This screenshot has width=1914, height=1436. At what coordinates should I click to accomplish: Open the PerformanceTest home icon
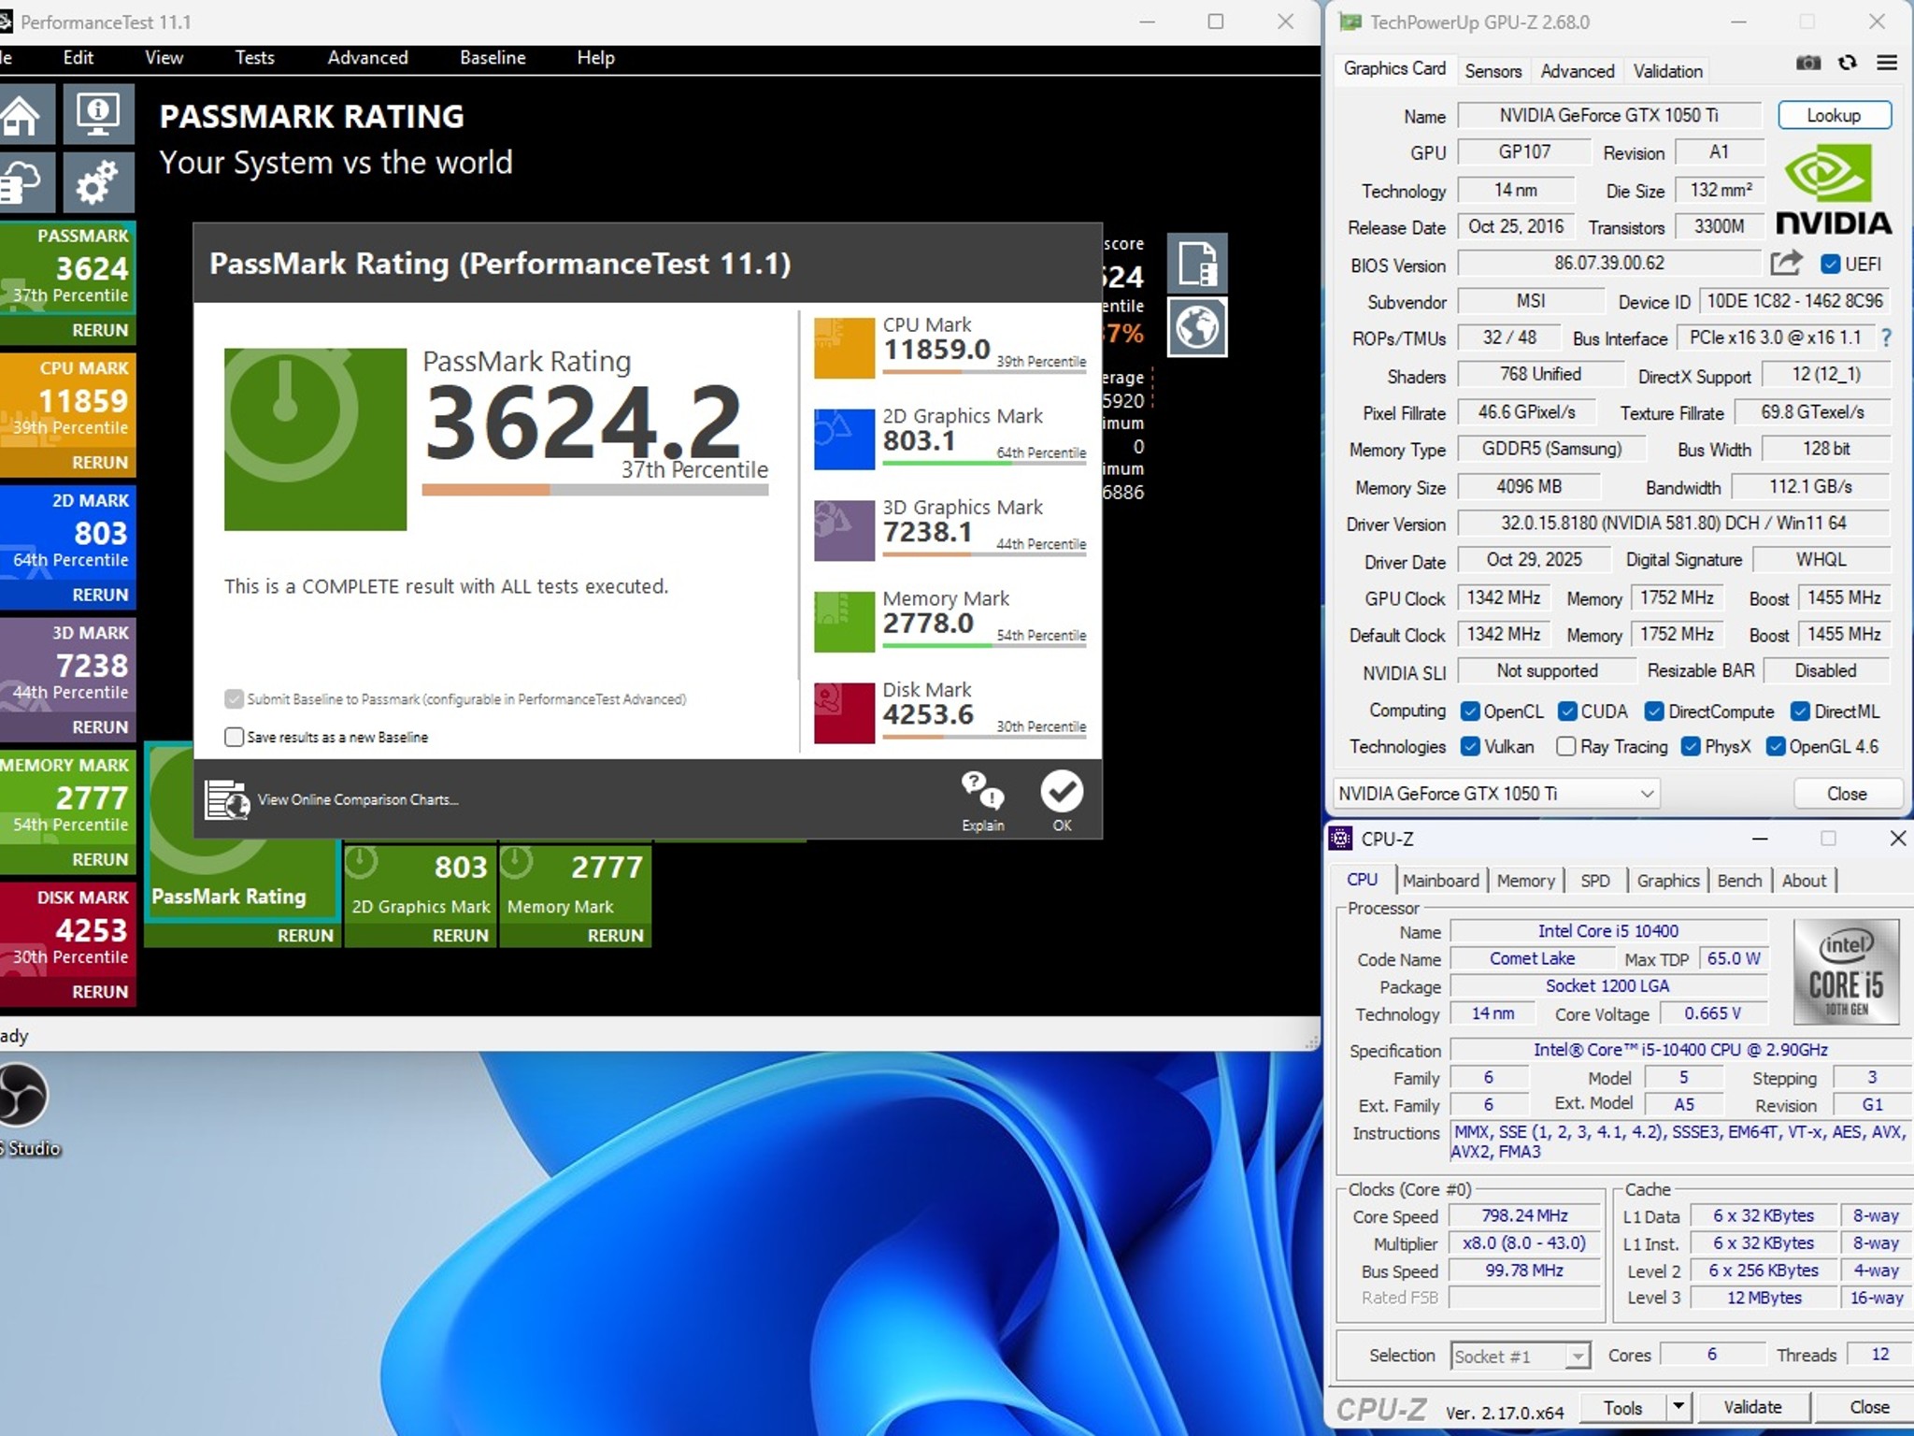click(20, 116)
